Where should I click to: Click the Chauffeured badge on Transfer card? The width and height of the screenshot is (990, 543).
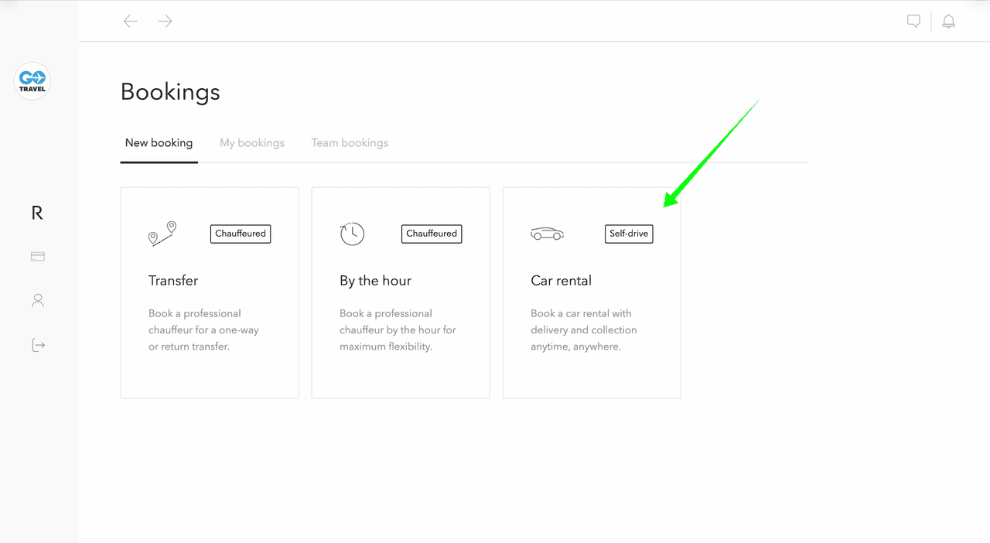(241, 234)
